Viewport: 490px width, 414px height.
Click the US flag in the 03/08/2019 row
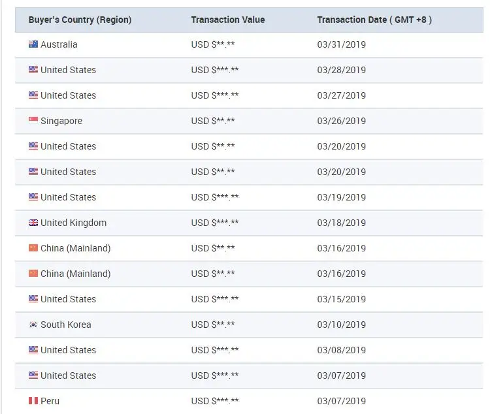coord(33,350)
